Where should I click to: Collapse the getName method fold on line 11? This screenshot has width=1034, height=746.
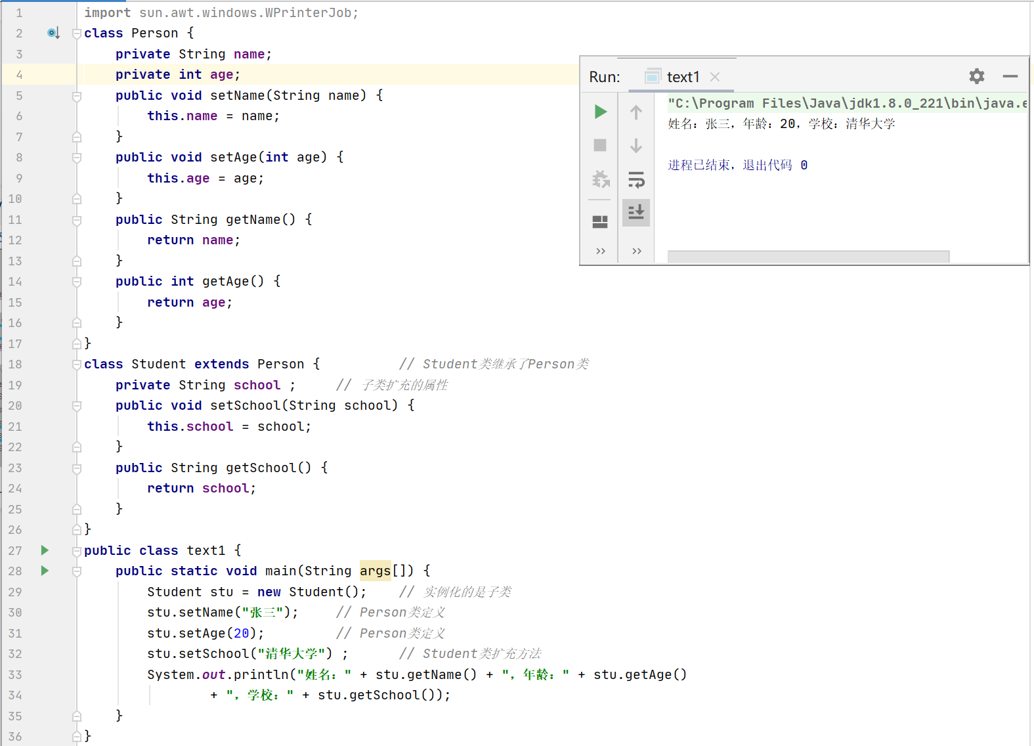pos(77,220)
